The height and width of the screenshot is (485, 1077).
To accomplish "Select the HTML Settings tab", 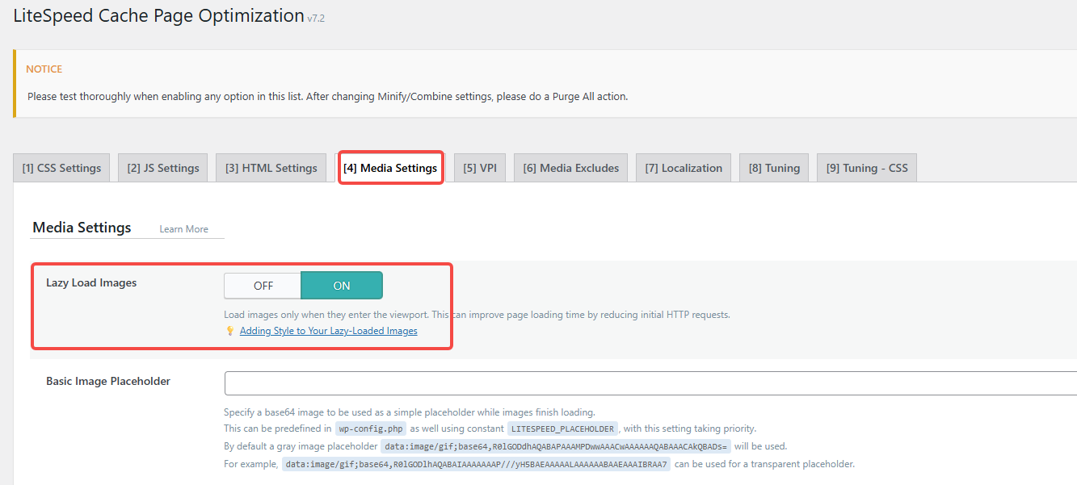I will [x=270, y=167].
